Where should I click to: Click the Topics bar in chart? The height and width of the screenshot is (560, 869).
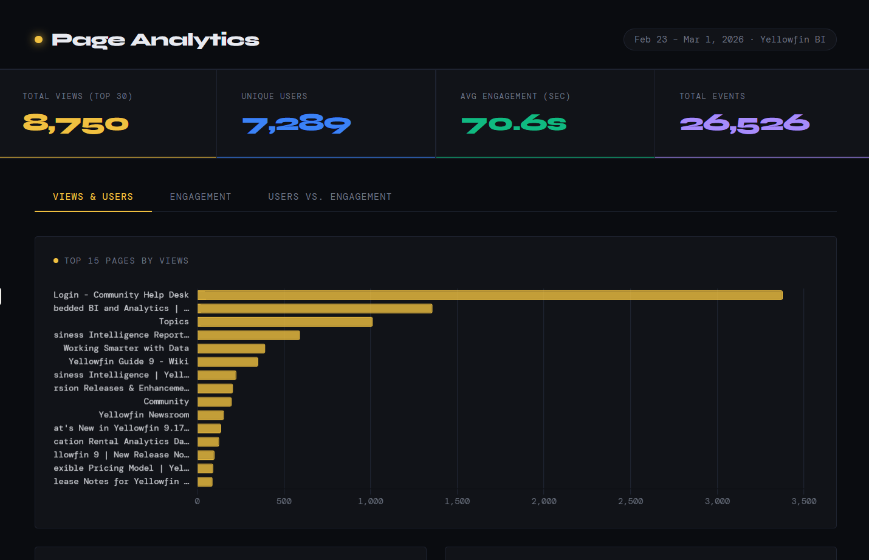coord(284,322)
